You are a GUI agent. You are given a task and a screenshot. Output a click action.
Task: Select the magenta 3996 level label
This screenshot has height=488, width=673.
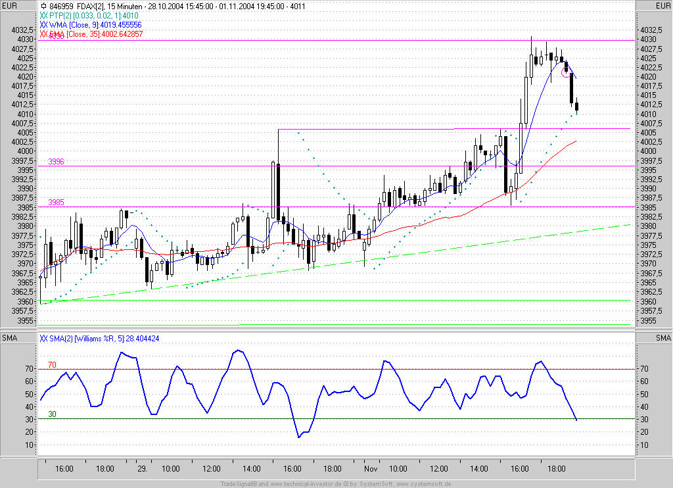tap(56, 162)
